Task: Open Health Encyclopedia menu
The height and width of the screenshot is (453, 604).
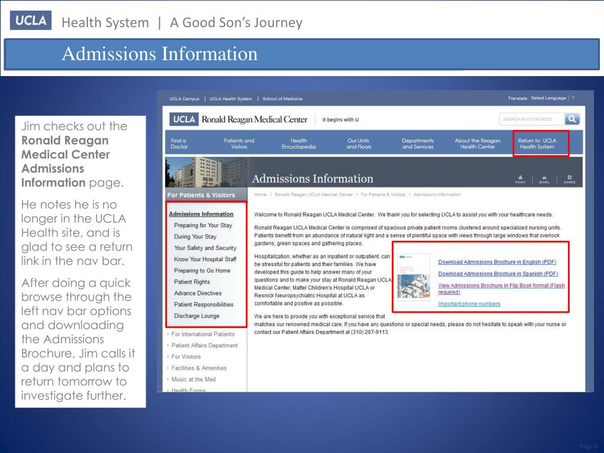Action: click(x=298, y=144)
